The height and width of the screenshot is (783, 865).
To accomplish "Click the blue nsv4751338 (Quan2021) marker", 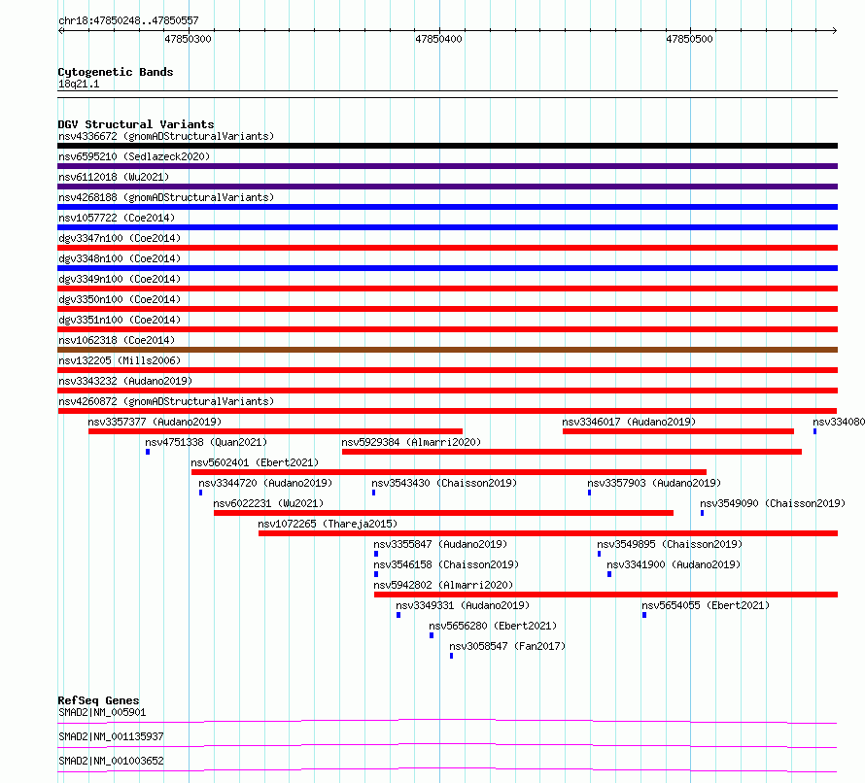I will (x=148, y=452).
